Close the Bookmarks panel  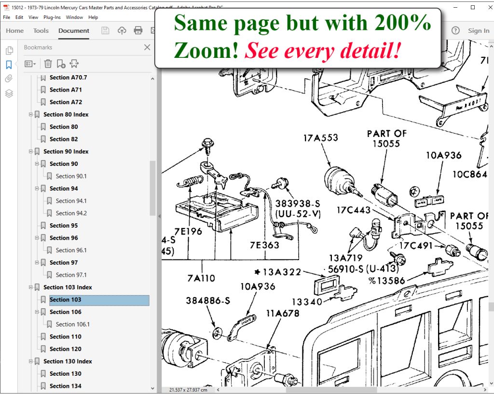coord(147,47)
